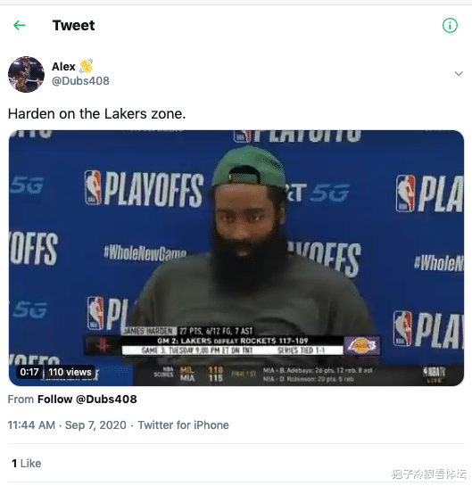Open the Sep 7, 2020 date link
The image size is (472, 486).
pyautogui.click(x=95, y=425)
